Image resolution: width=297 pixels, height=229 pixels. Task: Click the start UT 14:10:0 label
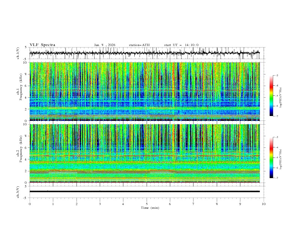coord(181,45)
